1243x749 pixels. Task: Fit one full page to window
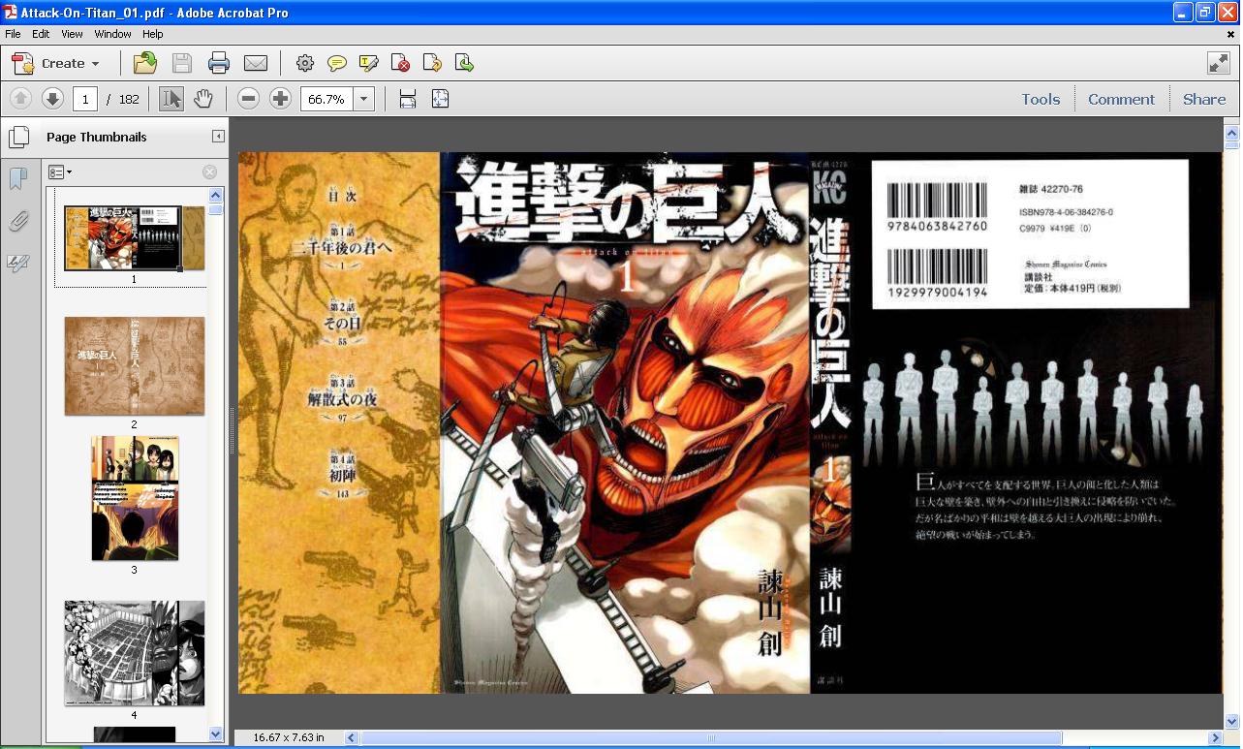point(440,99)
